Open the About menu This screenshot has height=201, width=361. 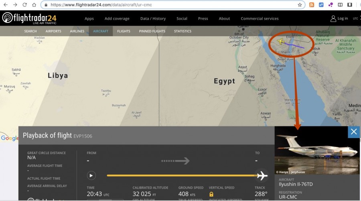[225, 18]
